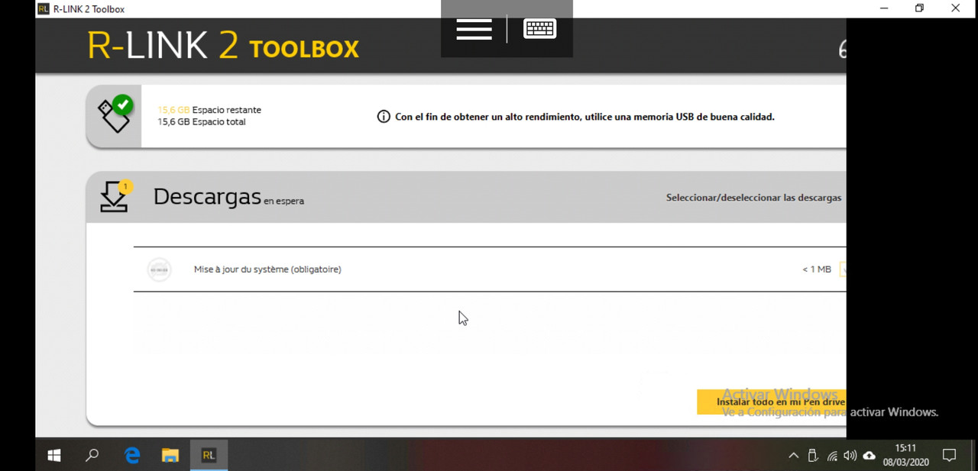
Task: Open File Explorer from the taskbar
Action: point(170,455)
